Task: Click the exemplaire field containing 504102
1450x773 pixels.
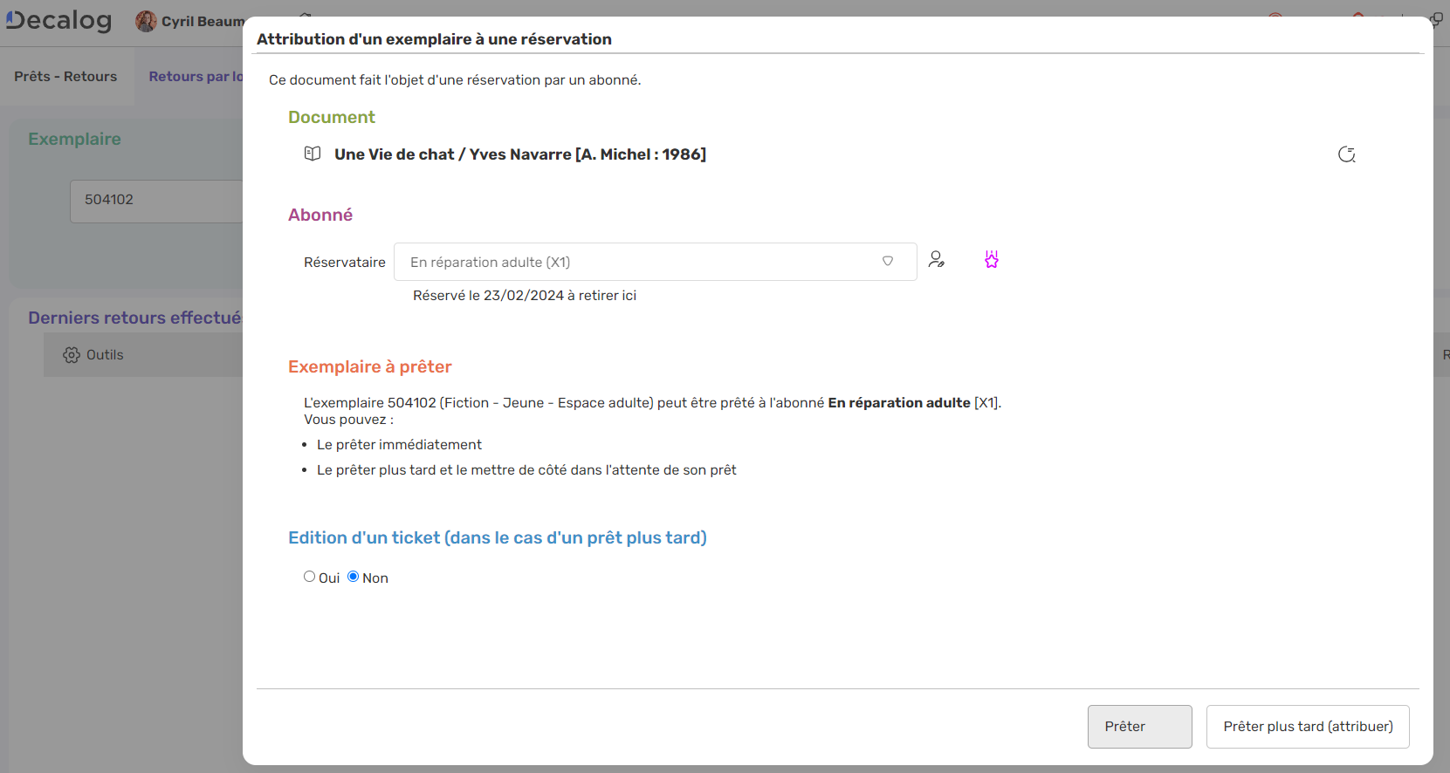Action: pyautogui.click(x=157, y=201)
